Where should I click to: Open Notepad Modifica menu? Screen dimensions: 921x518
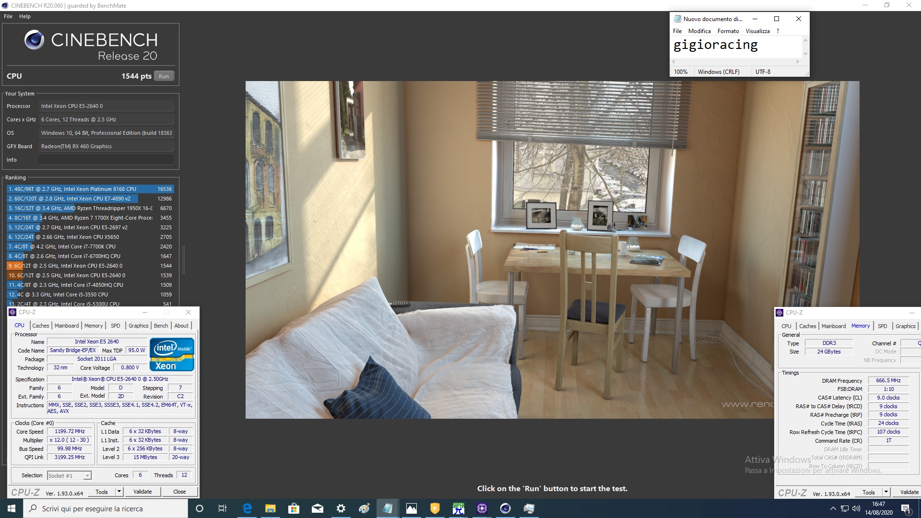[699, 31]
